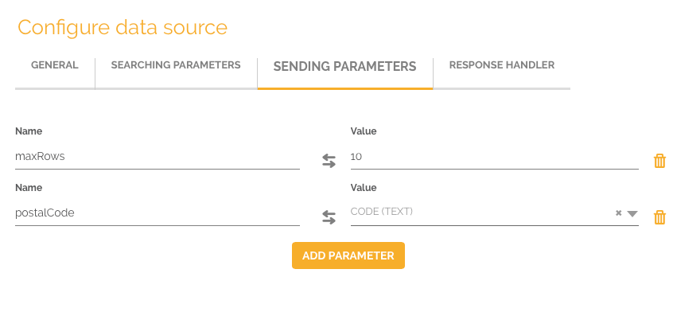Viewport: 673px width, 316px height.
Task: Delete the maxRows parameter with trash icon
Action: point(659,161)
